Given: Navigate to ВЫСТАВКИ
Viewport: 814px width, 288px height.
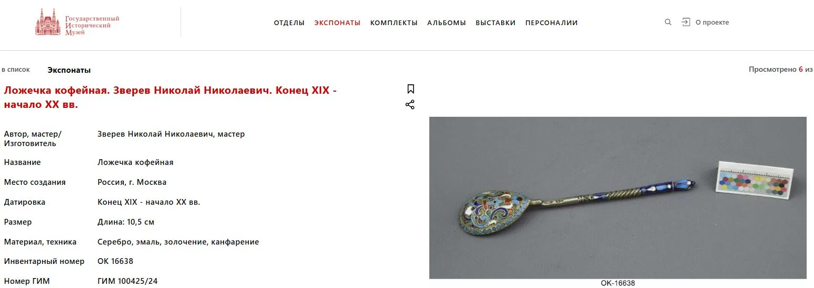Looking at the screenshot, I should (x=495, y=23).
